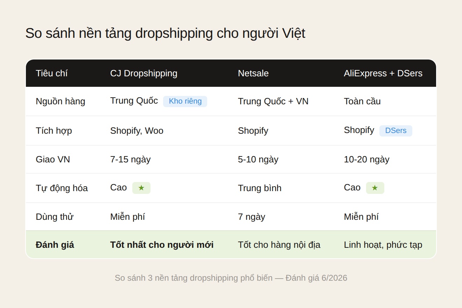Click the "Tiêu chí" column header
The image size is (462, 308).
pyautogui.click(x=51, y=73)
